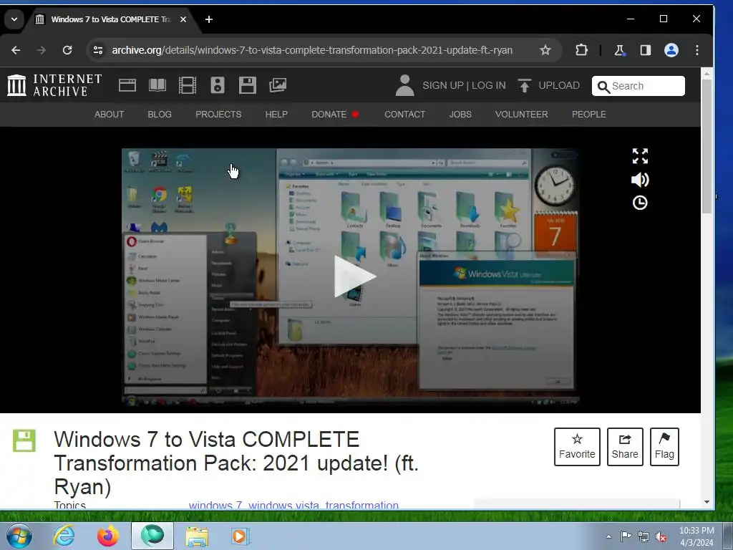
Task: Go forward with the browser forward arrow
Action: coord(42,50)
